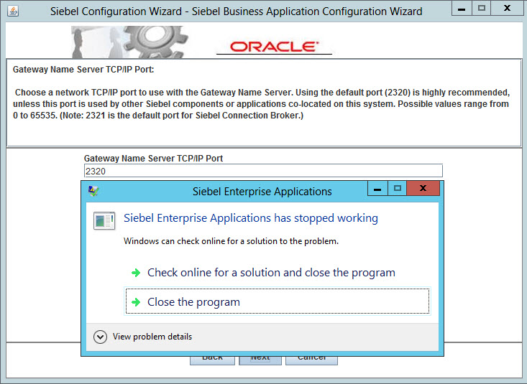The image size is (527, 384).
Task: Minimize the Siebel Enterprise Applications dialog
Action: pyautogui.click(x=377, y=188)
